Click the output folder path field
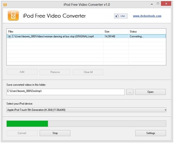This screenshot has width=174, height=143. click(x=66, y=92)
